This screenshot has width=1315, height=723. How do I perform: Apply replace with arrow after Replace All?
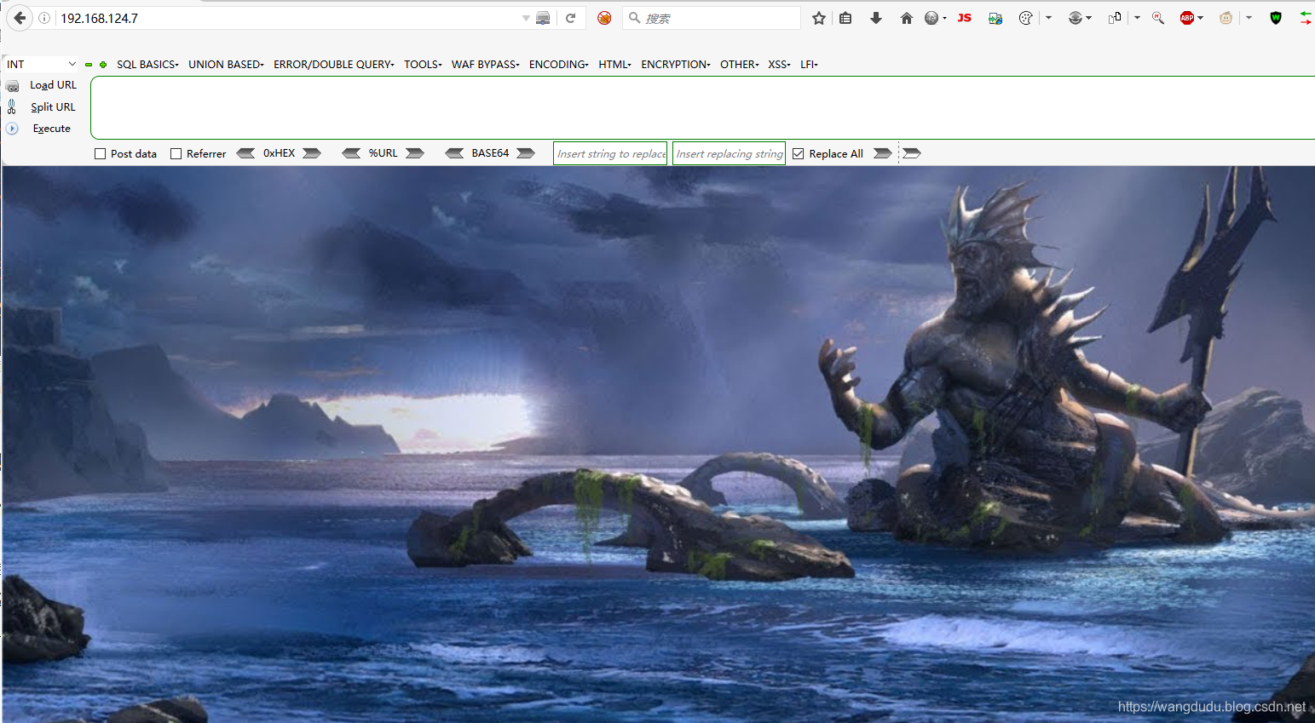(x=883, y=153)
